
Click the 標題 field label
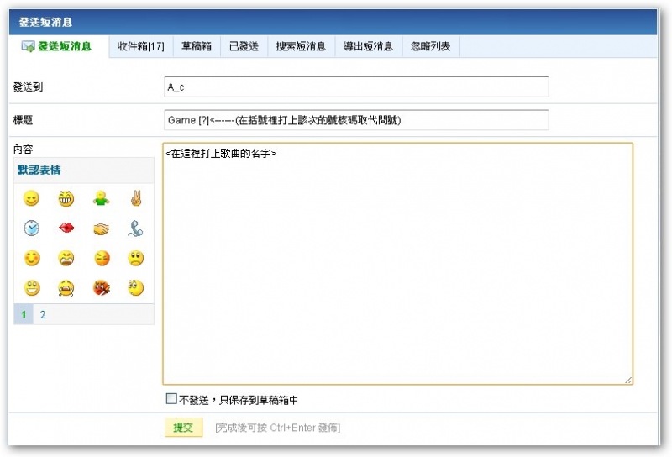(23, 120)
